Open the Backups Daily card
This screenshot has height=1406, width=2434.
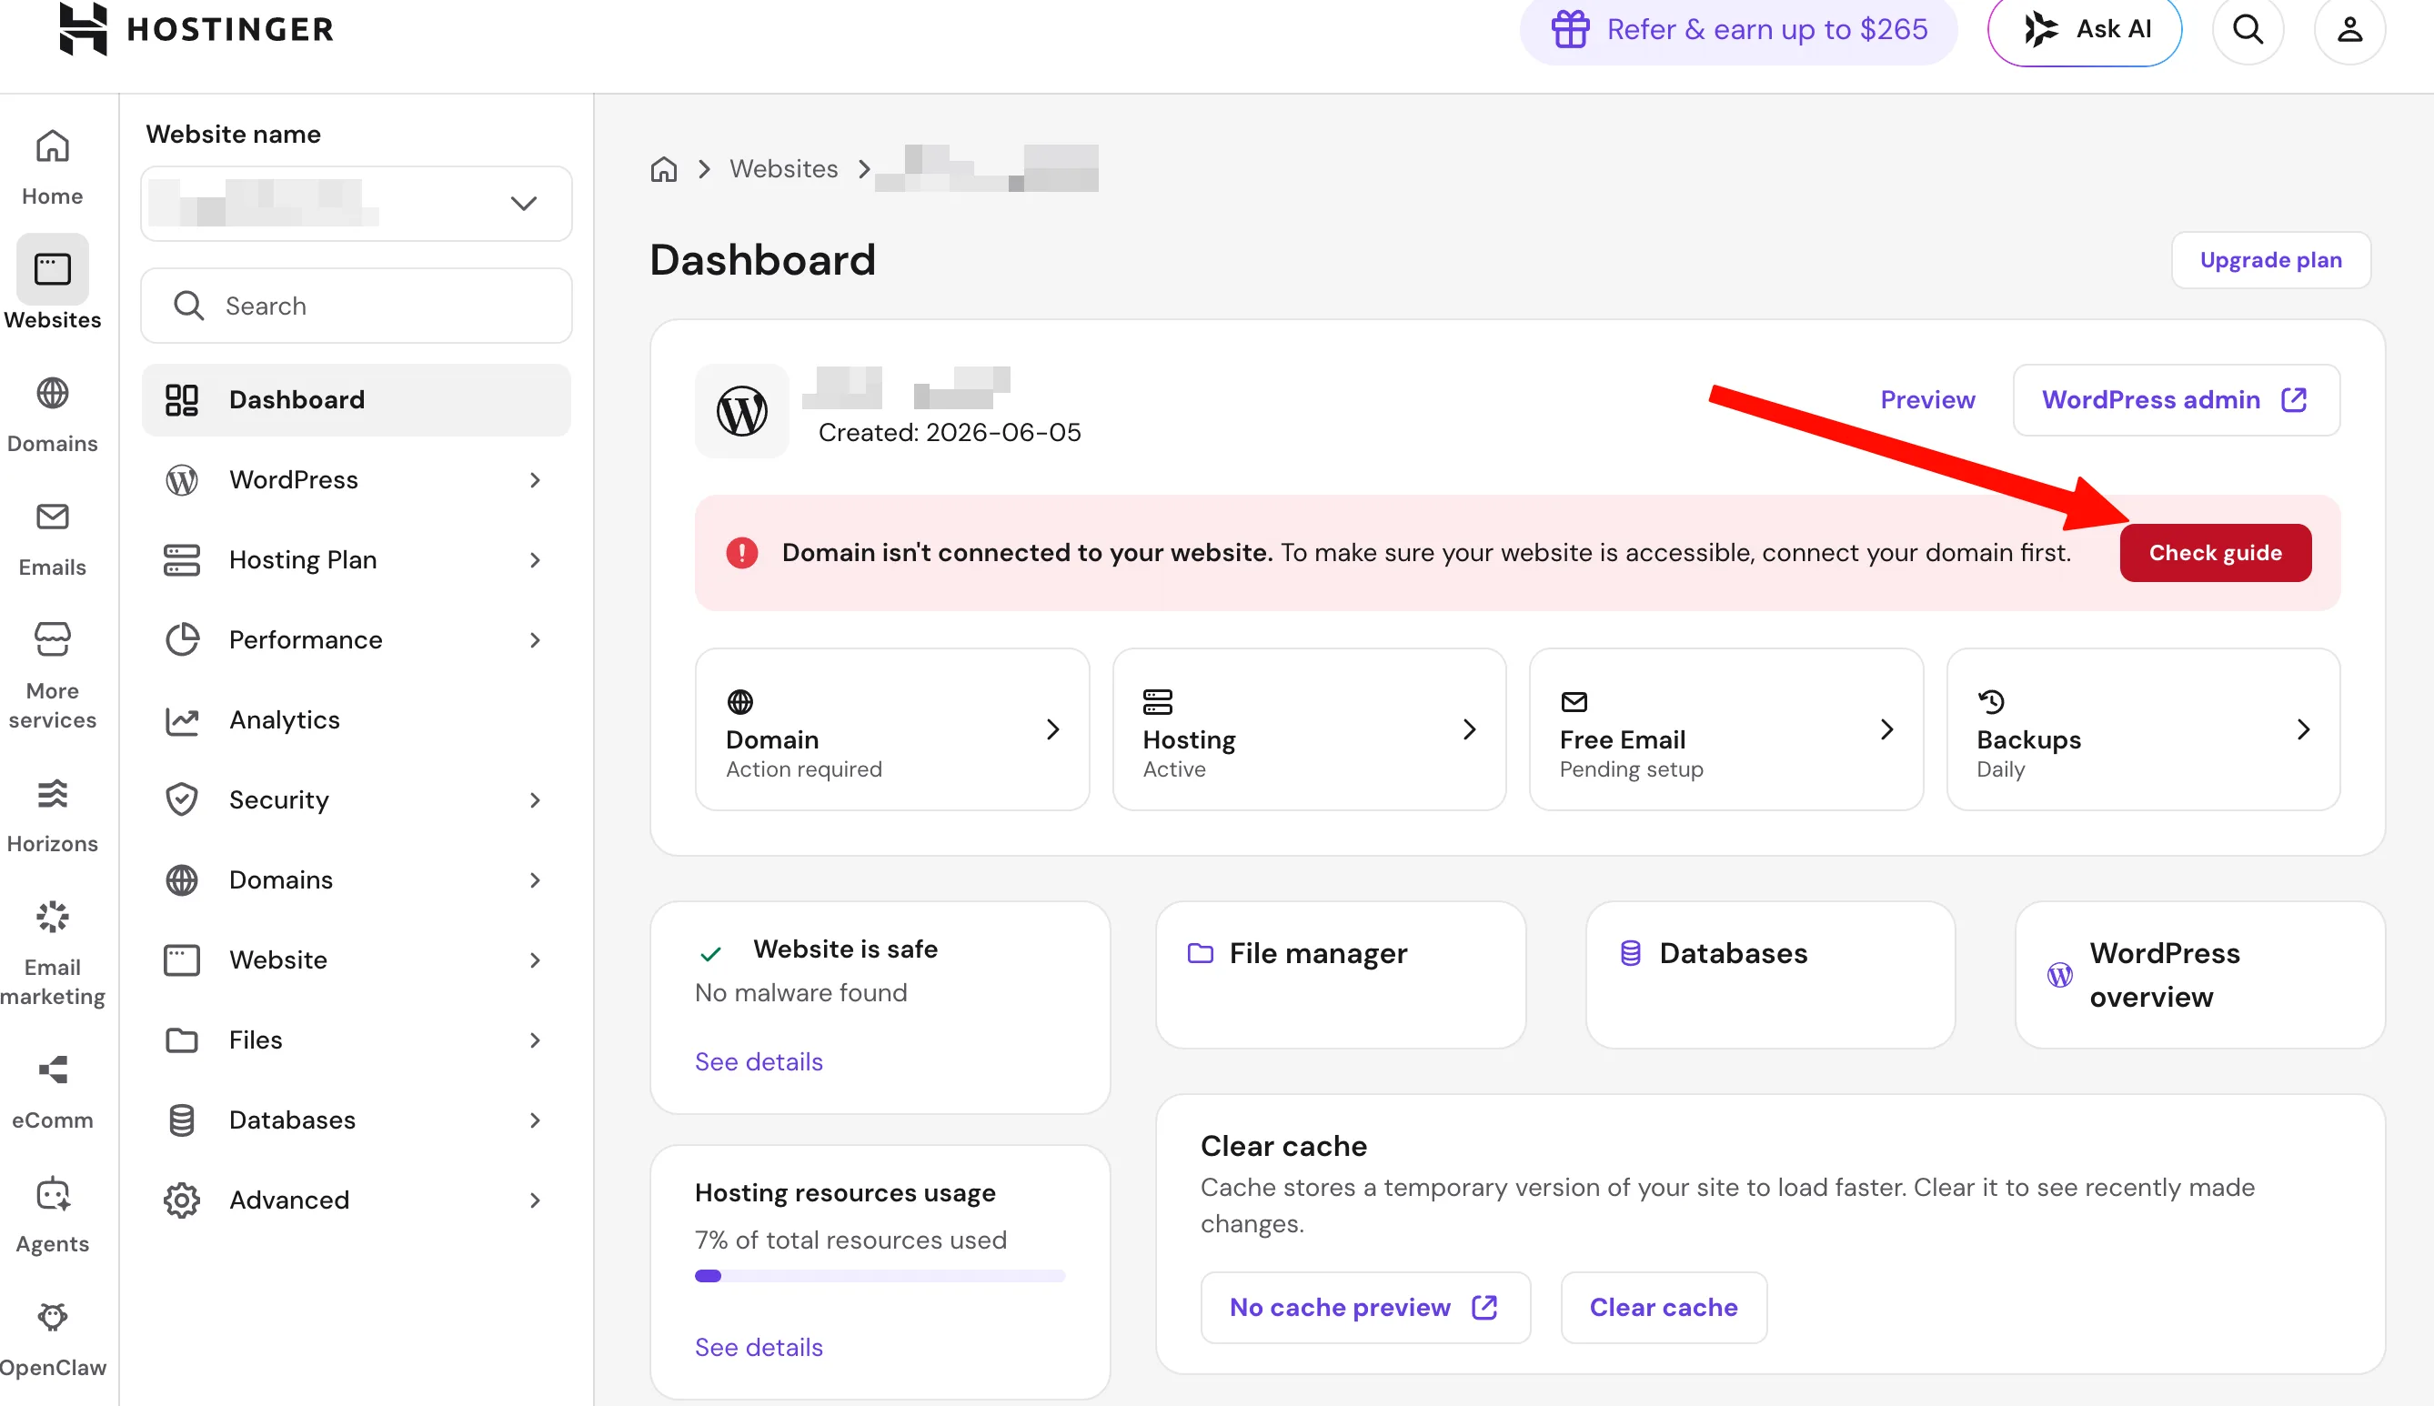[2143, 730]
